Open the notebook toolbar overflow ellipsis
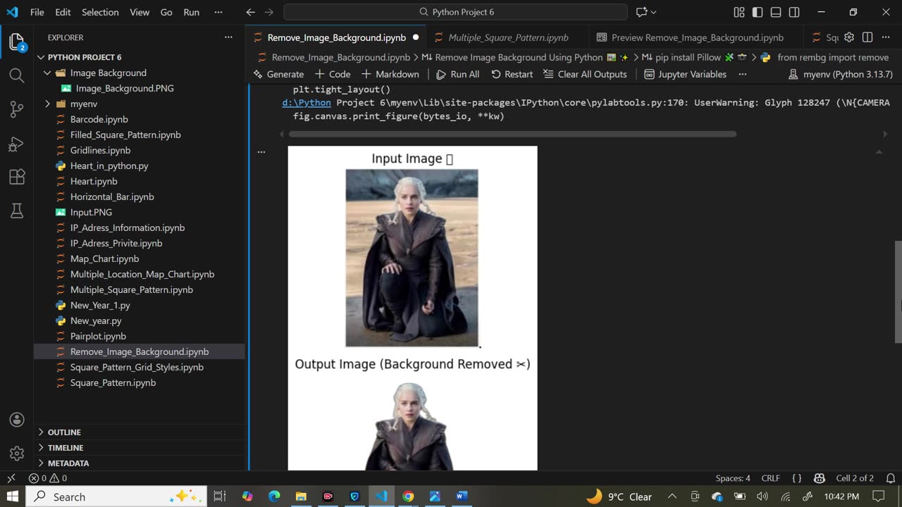Screen dimensions: 902x507 click(x=742, y=74)
